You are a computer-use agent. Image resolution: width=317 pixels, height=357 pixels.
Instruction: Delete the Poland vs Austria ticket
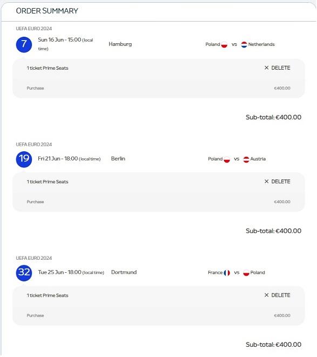click(x=278, y=181)
